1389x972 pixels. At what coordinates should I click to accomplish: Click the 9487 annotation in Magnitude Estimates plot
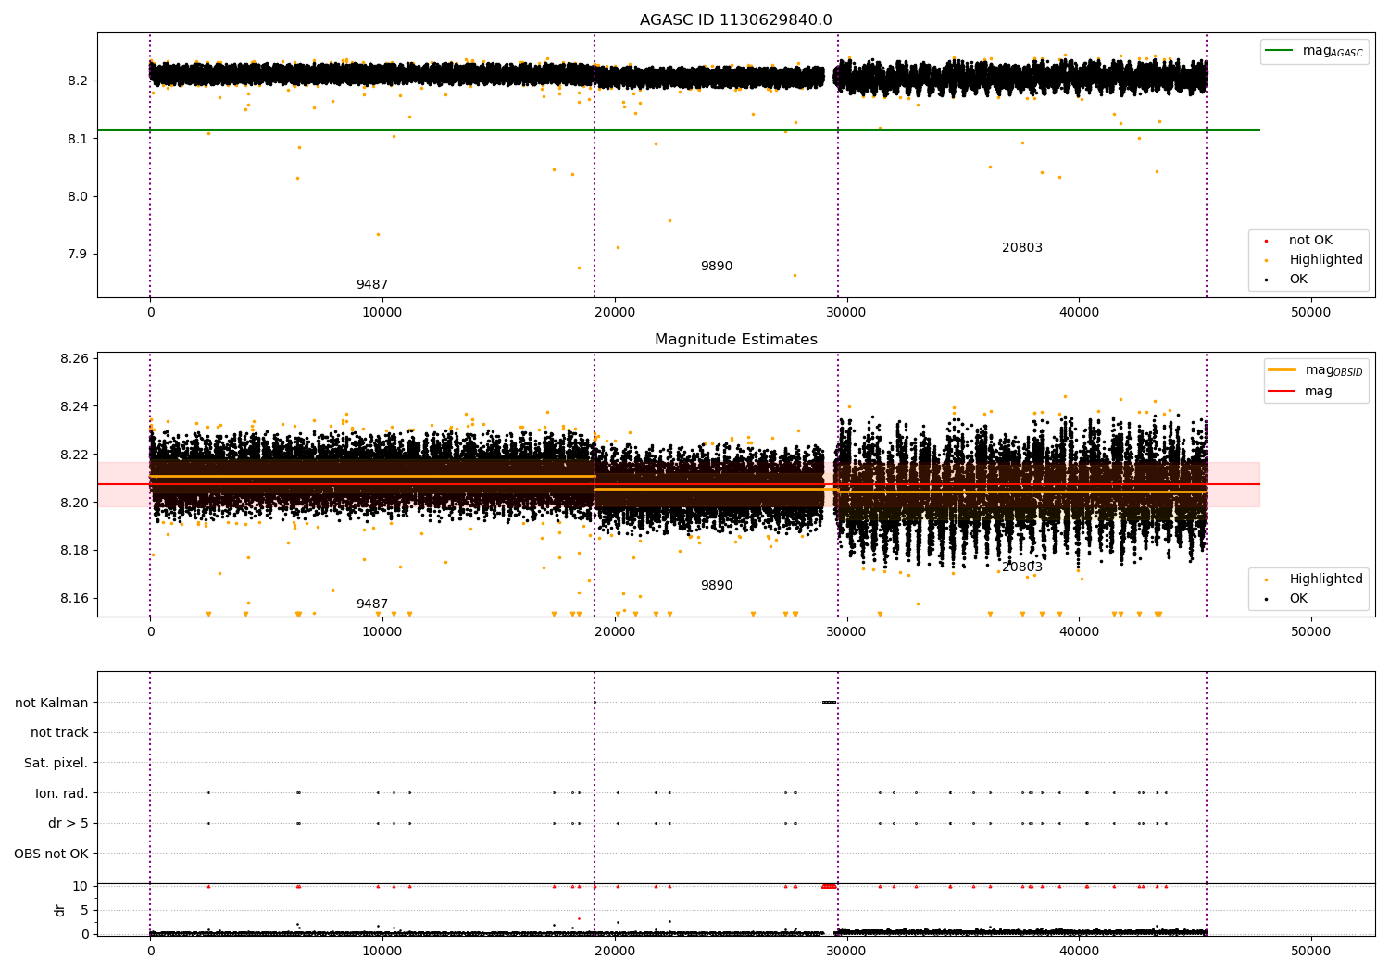(x=372, y=604)
